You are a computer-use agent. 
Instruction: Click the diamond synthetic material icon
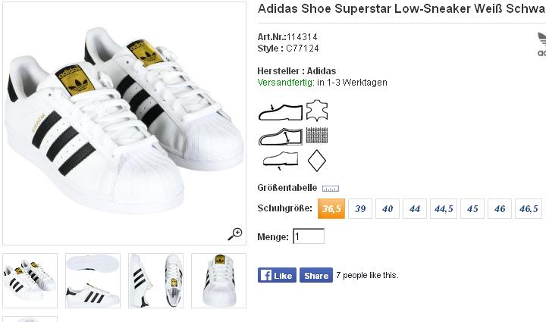(x=316, y=160)
